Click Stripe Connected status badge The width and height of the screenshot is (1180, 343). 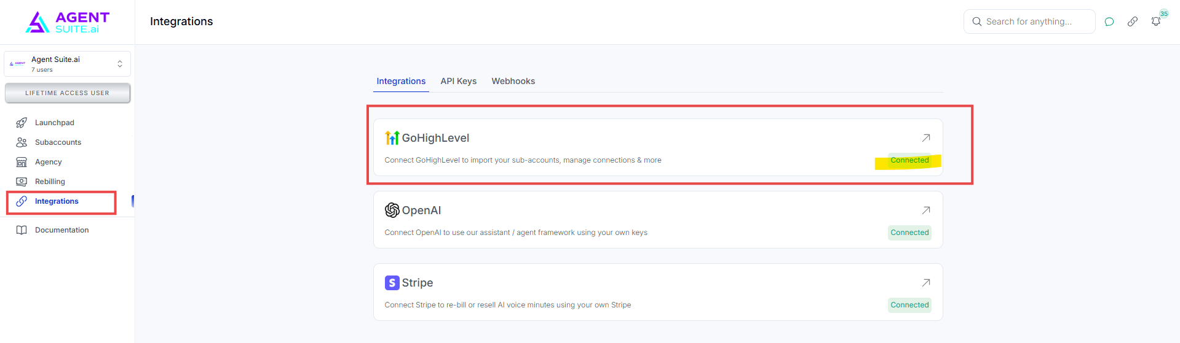click(909, 305)
